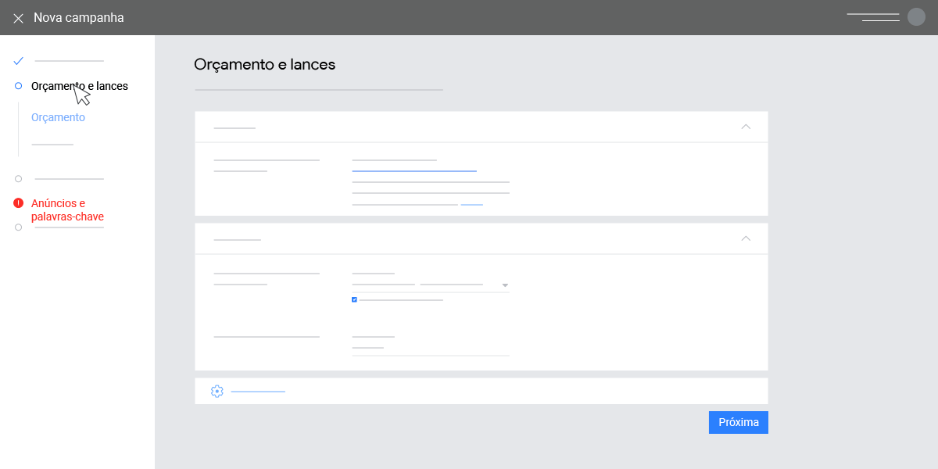
Task: Click the Orçamento e lances step circle
Action: 18,86
